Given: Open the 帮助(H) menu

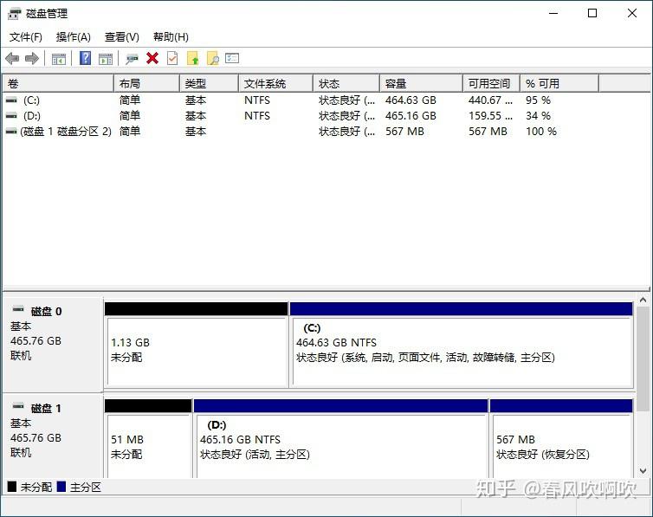Looking at the screenshot, I should pos(171,37).
